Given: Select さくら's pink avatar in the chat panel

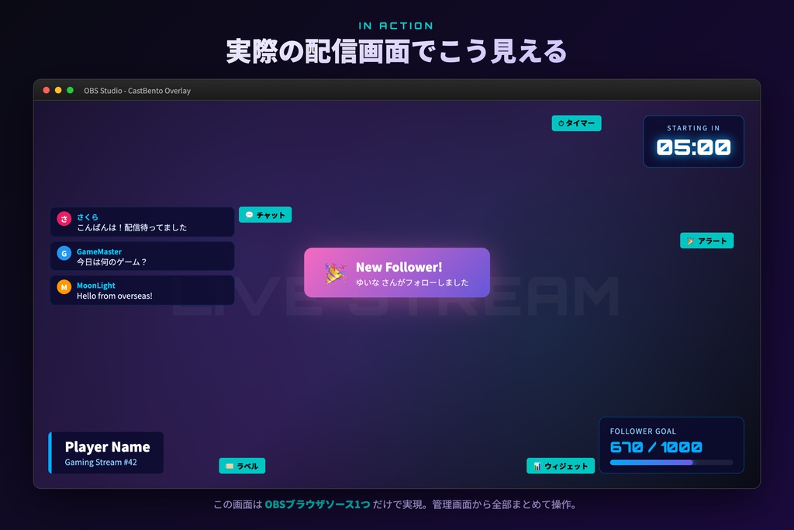Looking at the screenshot, I should (x=64, y=220).
